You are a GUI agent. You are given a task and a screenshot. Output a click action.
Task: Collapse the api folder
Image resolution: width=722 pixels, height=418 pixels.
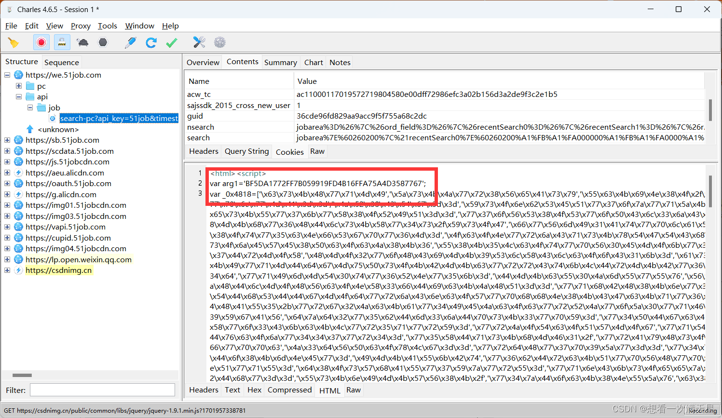pos(19,96)
